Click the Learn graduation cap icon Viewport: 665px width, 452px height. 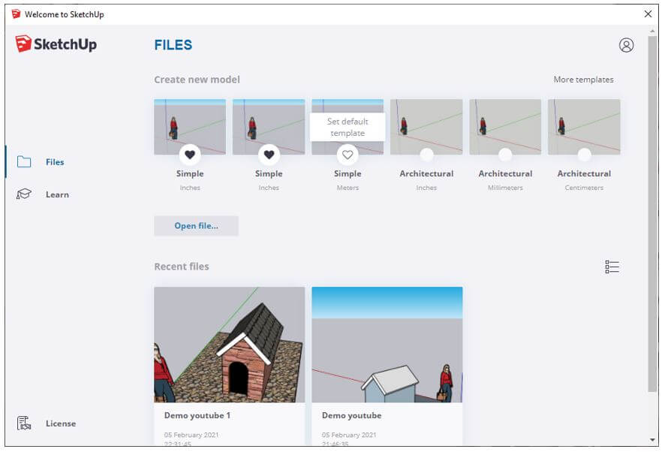24,194
